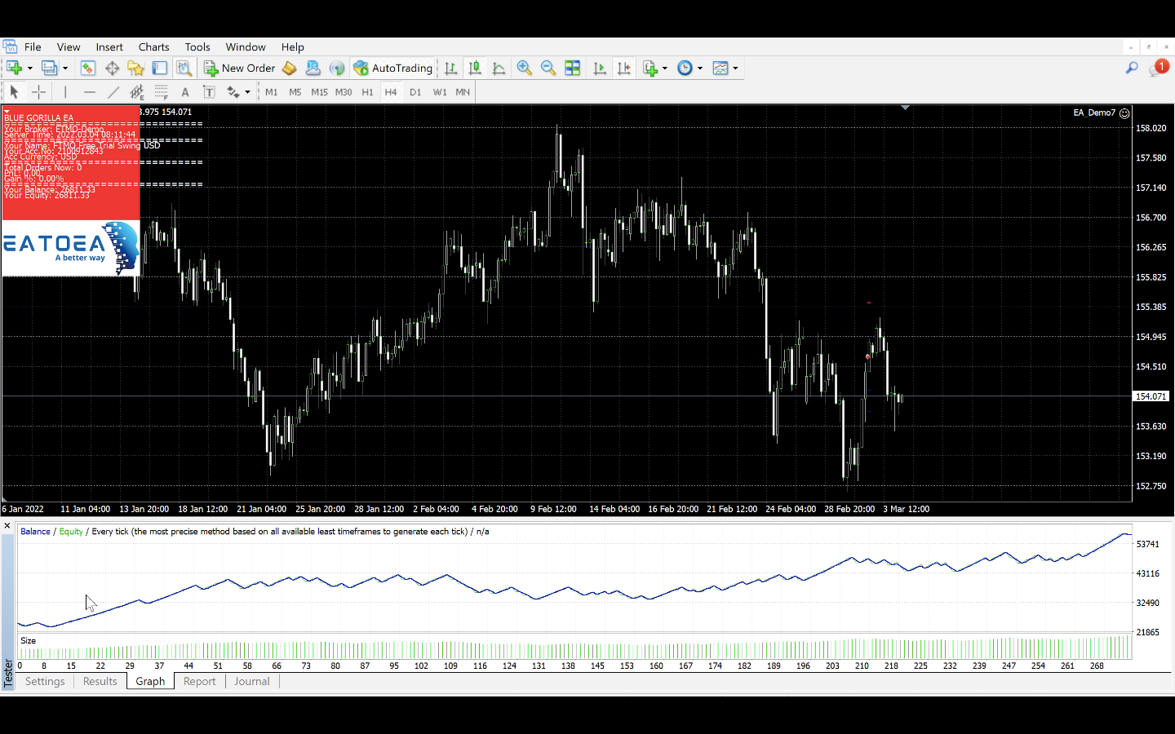
Task: Toggle the AutoTrading button
Action: [392, 69]
